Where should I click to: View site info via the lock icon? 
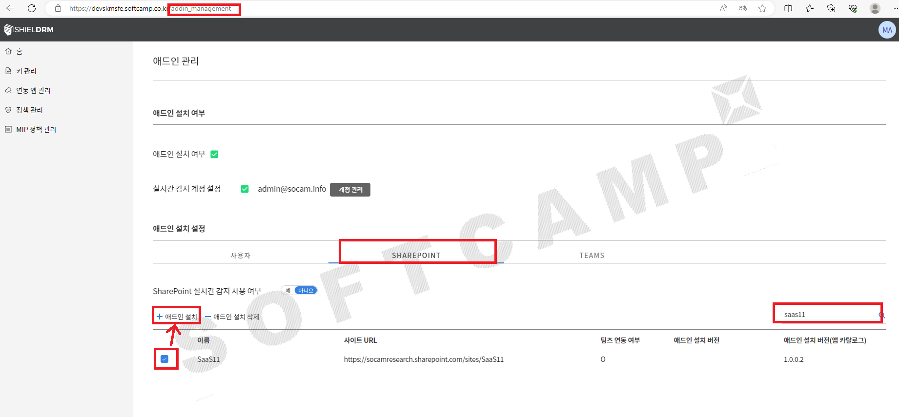[x=58, y=8]
